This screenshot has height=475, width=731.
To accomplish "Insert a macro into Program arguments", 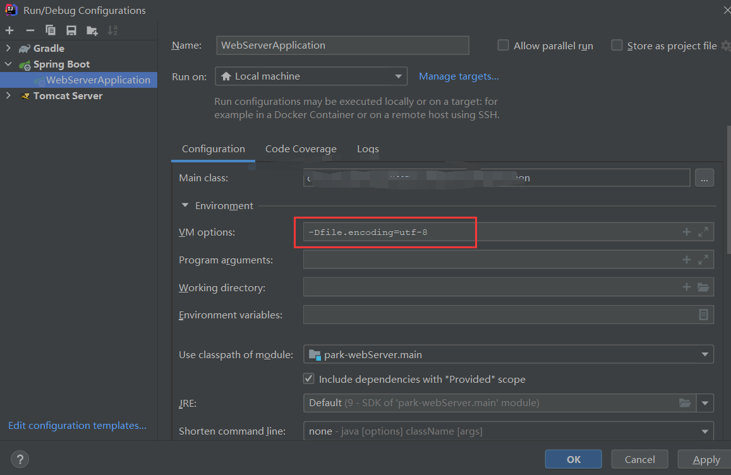I will pyautogui.click(x=686, y=260).
